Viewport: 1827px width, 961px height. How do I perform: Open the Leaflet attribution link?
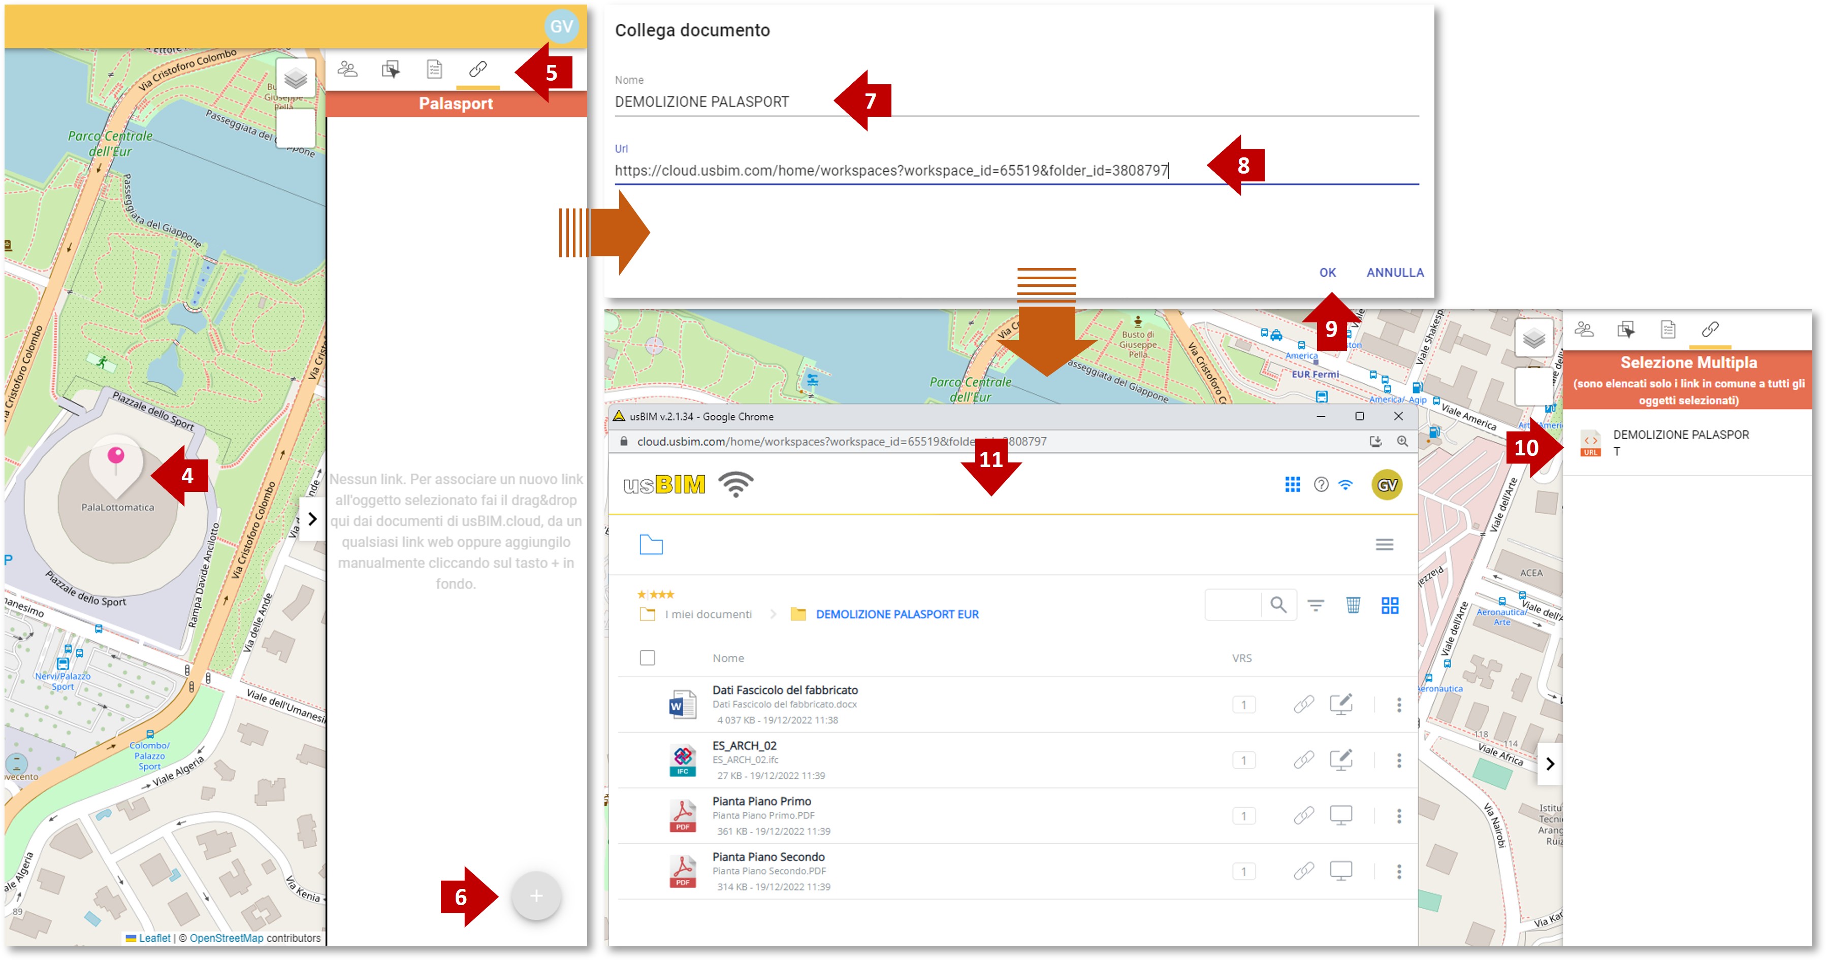[154, 938]
